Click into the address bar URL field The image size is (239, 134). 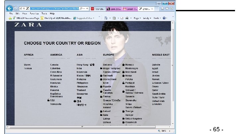pos(54,9)
